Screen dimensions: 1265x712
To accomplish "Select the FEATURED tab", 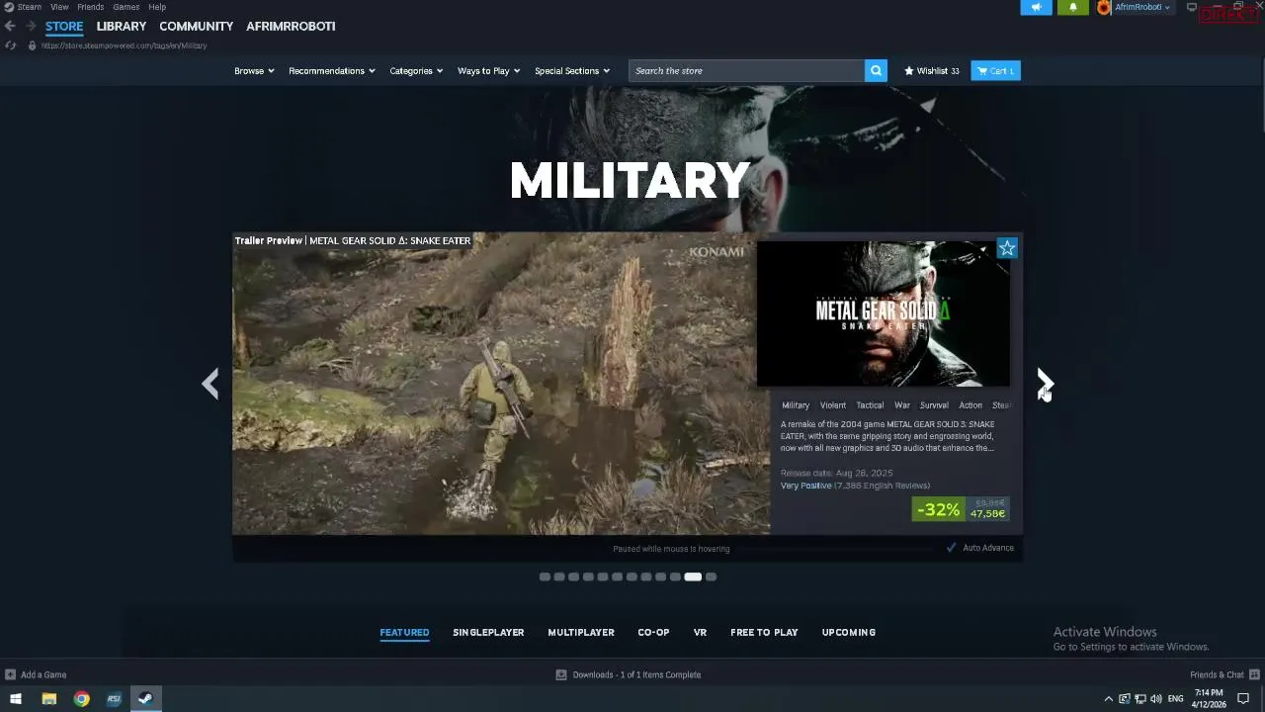I will 404,632.
